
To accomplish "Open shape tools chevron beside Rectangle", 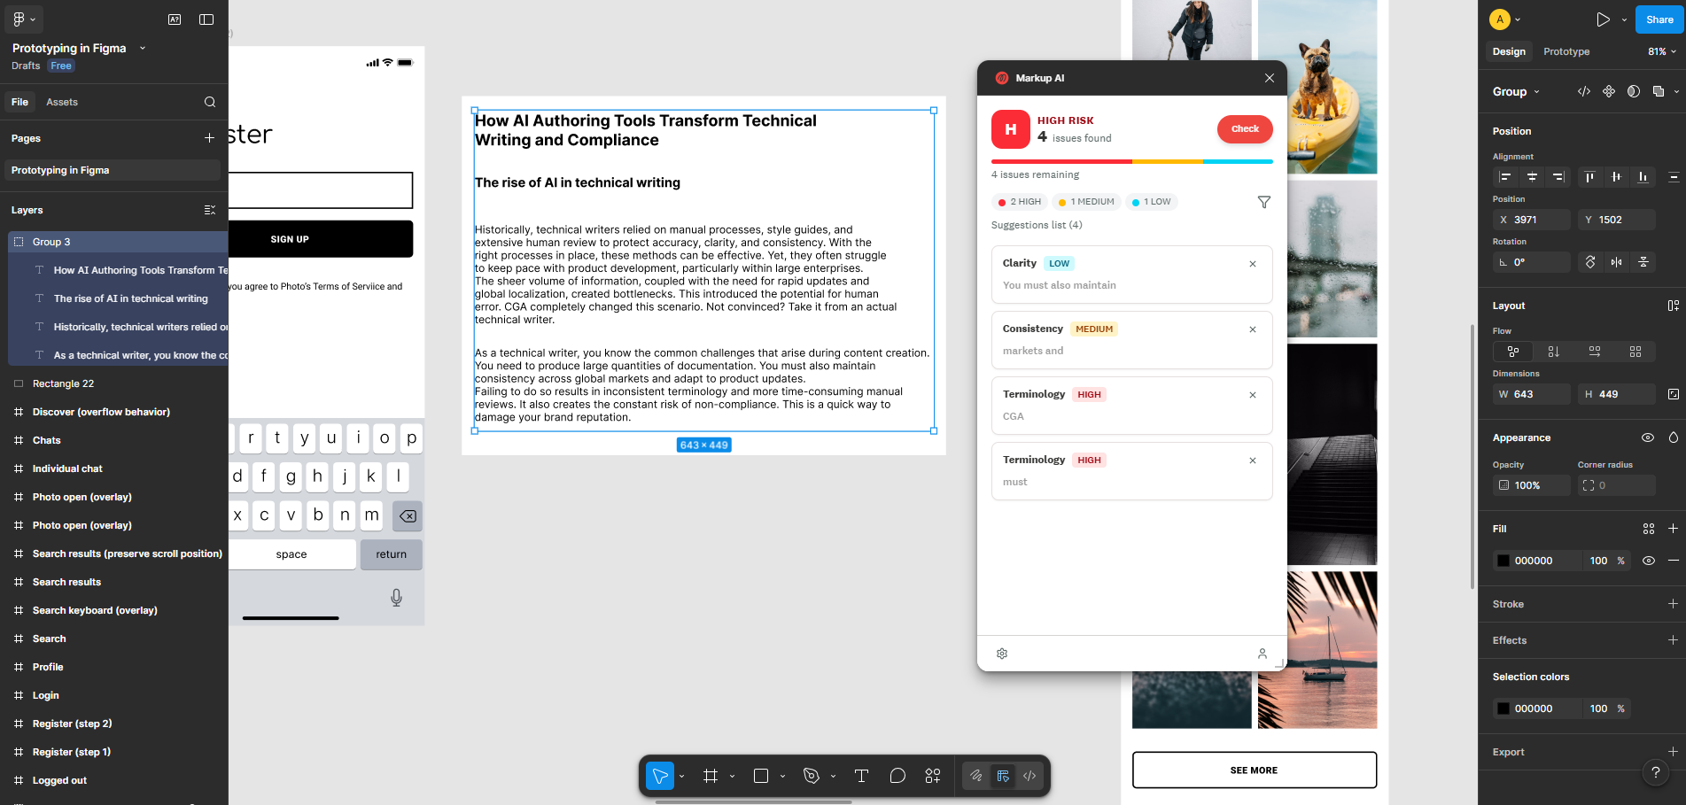I will [782, 776].
